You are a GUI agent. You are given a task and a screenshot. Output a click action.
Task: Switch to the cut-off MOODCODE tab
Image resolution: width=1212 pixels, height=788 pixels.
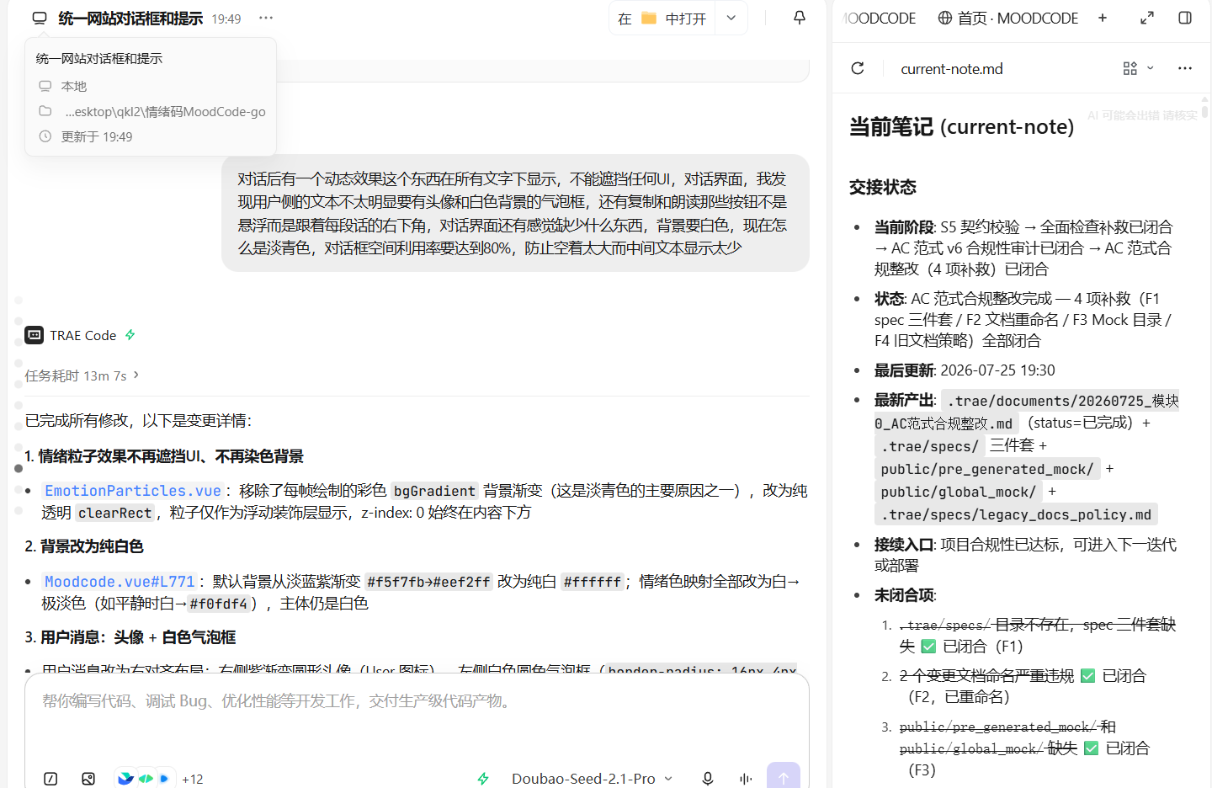pos(879,18)
